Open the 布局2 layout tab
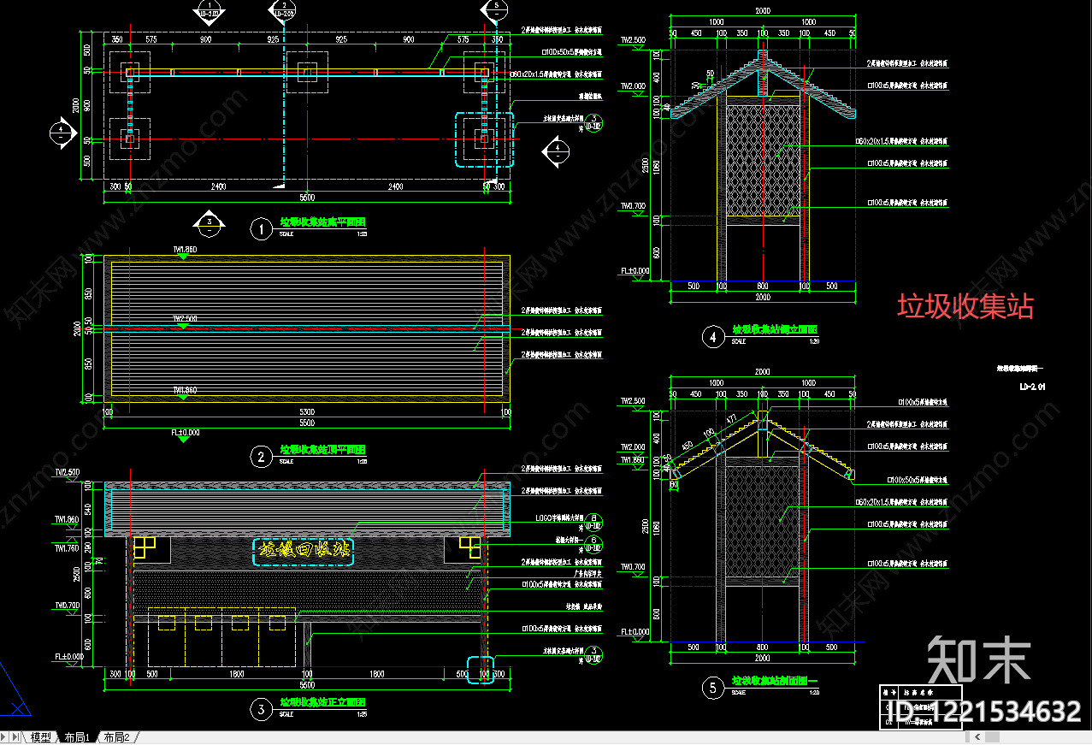The height and width of the screenshot is (745, 1092). click(116, 737)
